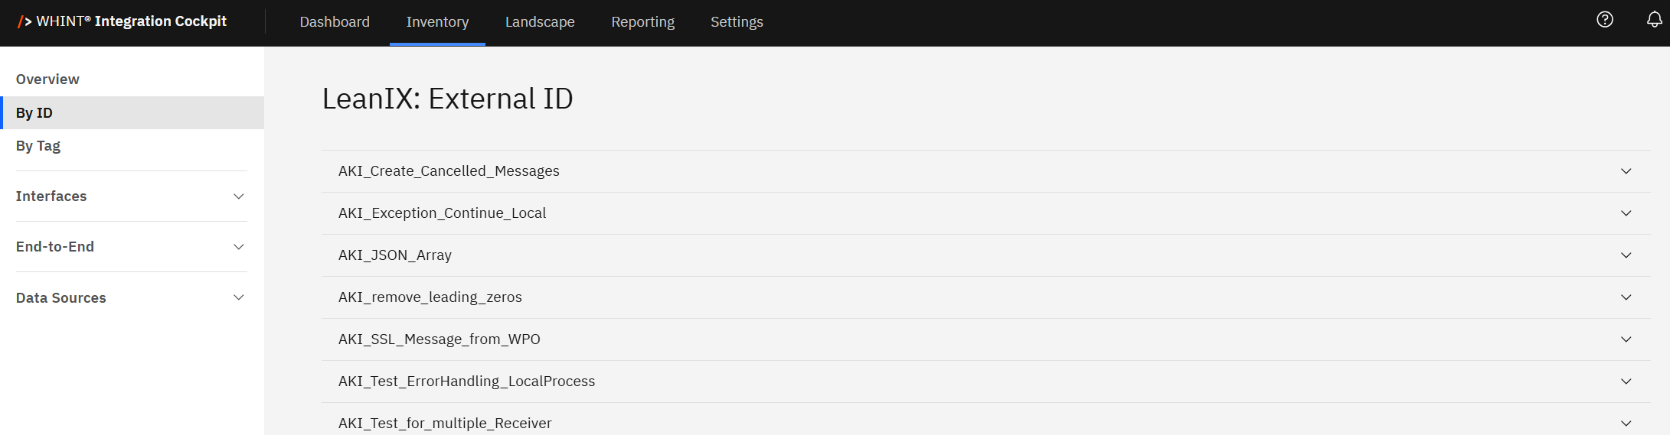
Task: Open the notifications bell icon
Action: 1655,20
